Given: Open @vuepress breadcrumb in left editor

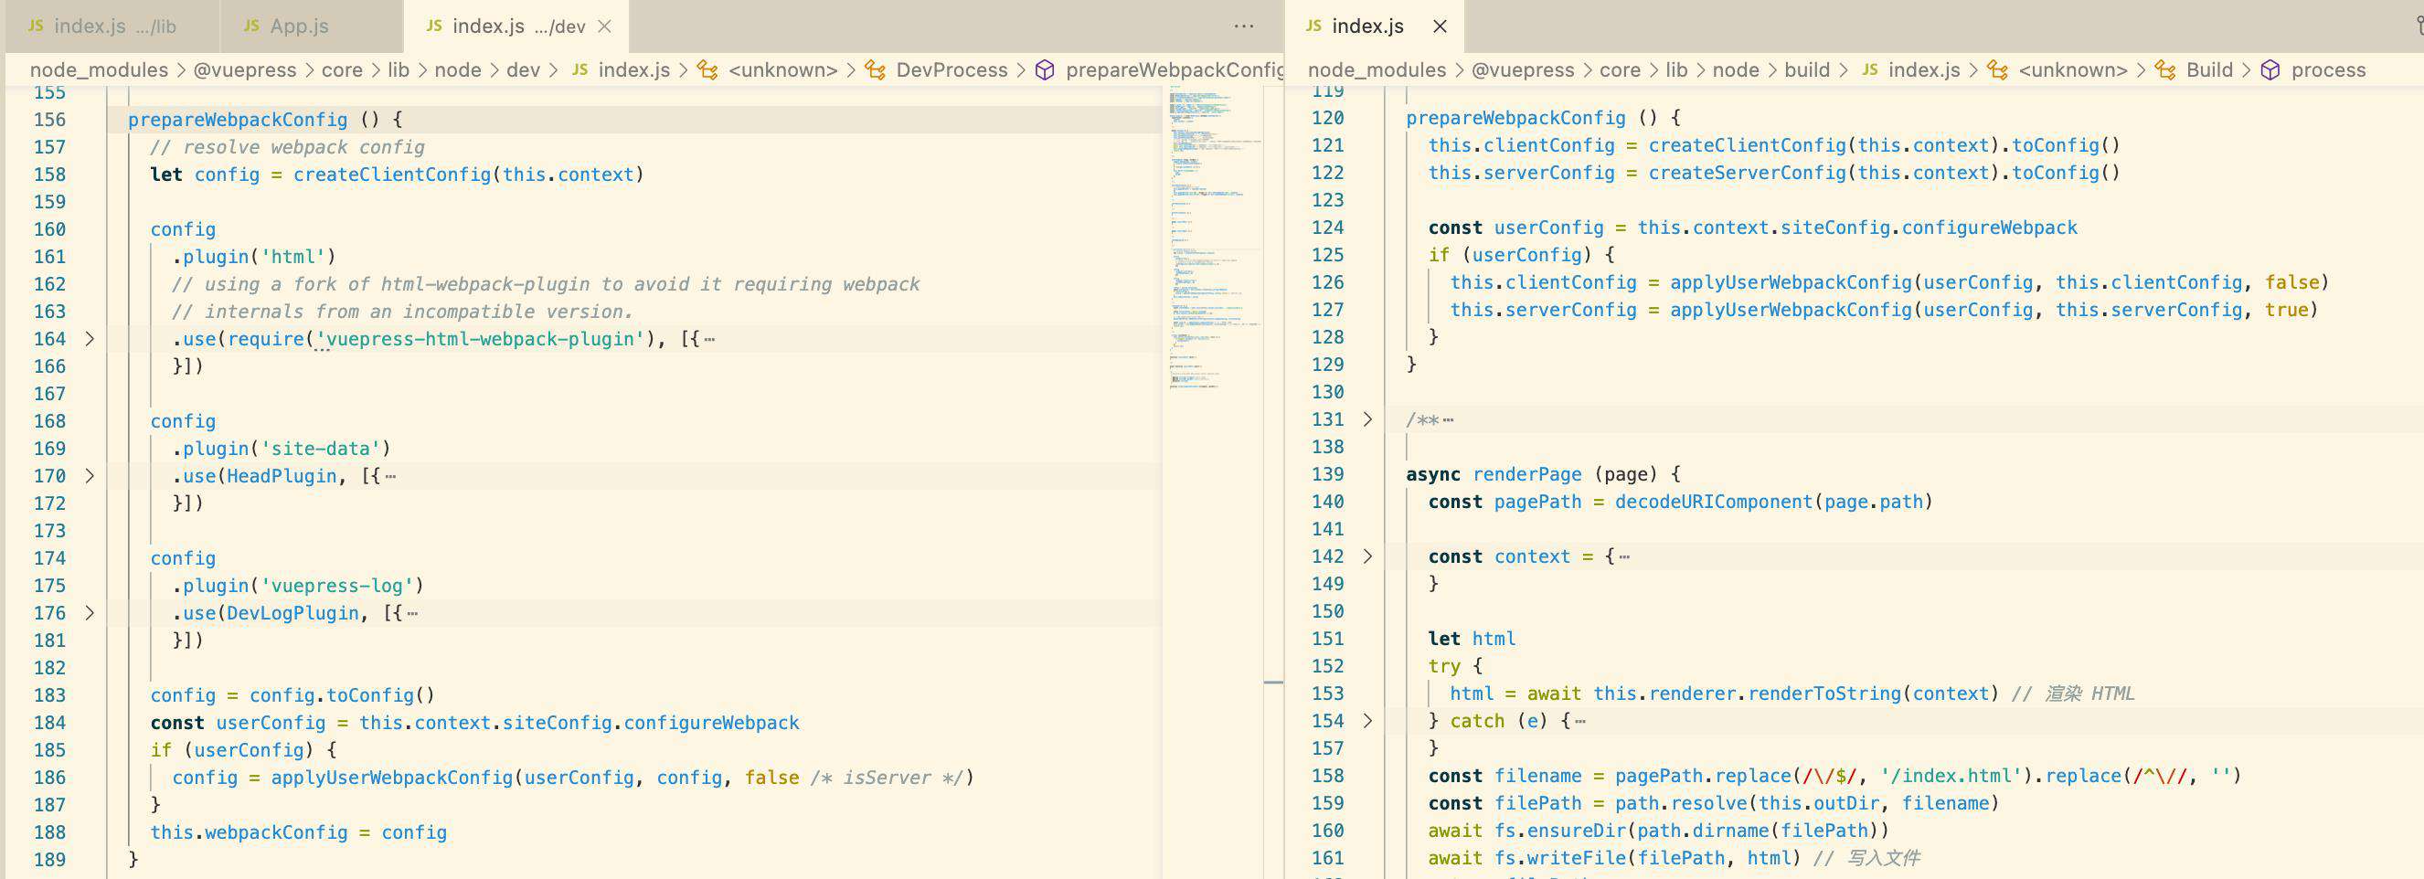Looking at the screenshot, I should tap(245, 69).
